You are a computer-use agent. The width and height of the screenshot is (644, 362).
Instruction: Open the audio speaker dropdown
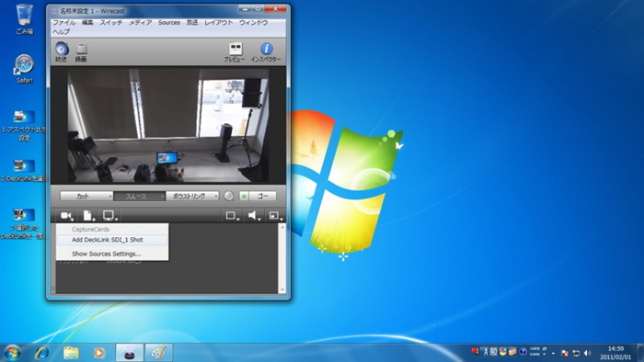click(x=254, y=216)
